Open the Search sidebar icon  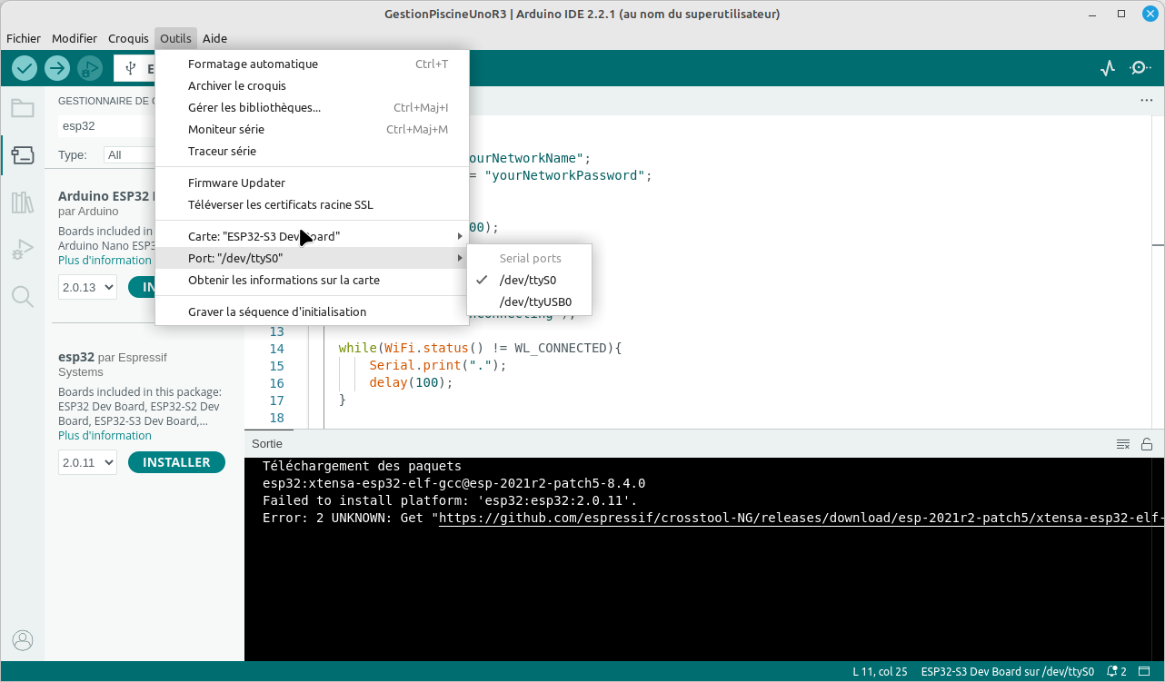coord(23,296)
